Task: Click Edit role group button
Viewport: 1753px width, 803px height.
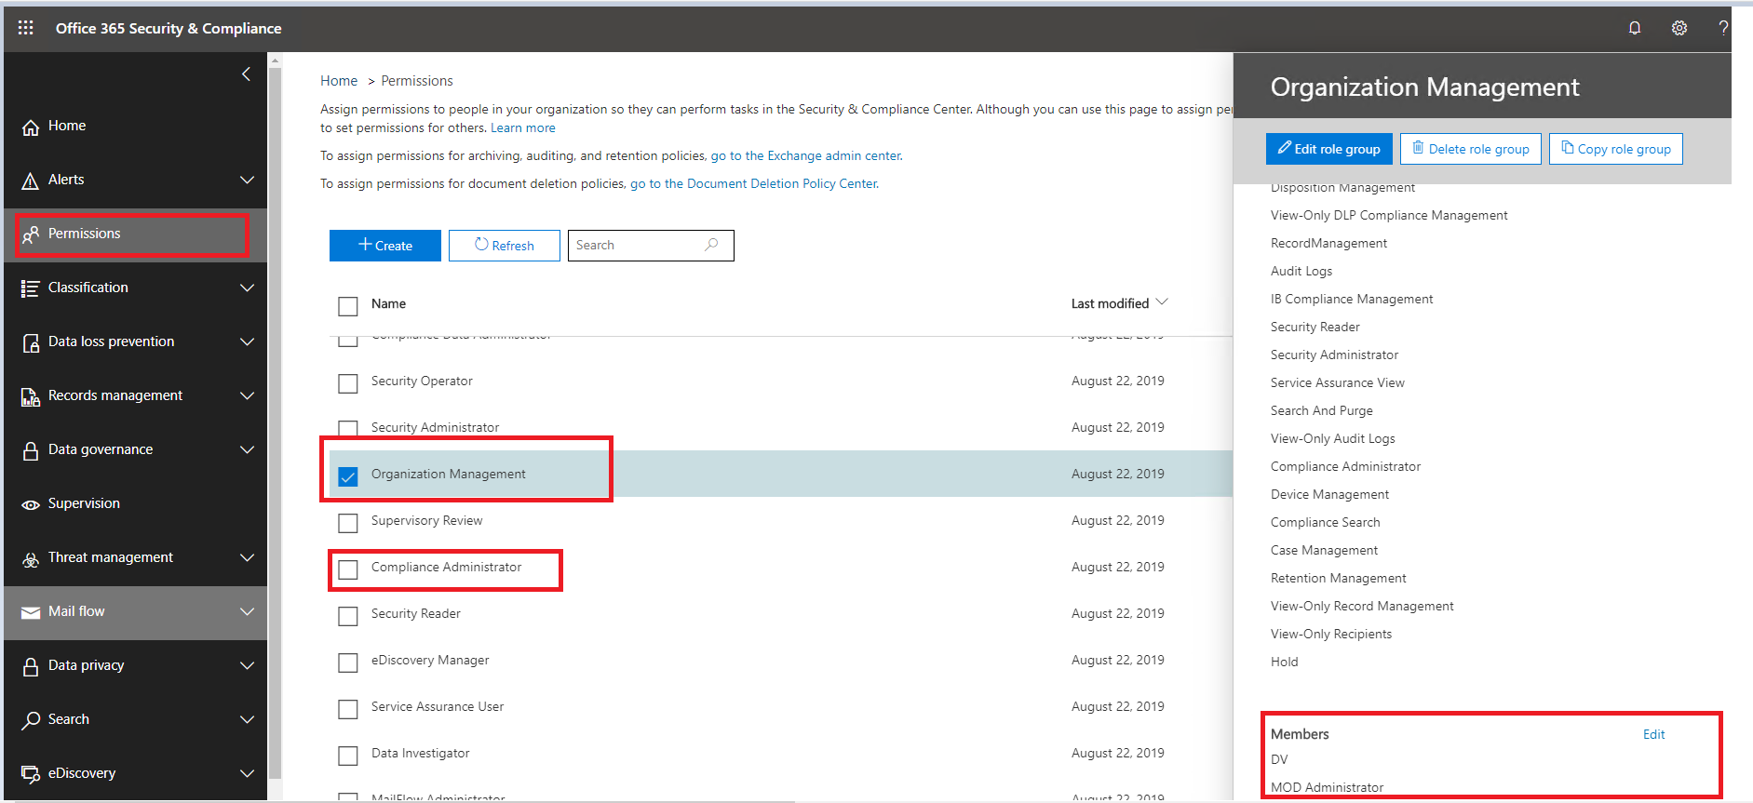Action: click(x=1329, y=149)
